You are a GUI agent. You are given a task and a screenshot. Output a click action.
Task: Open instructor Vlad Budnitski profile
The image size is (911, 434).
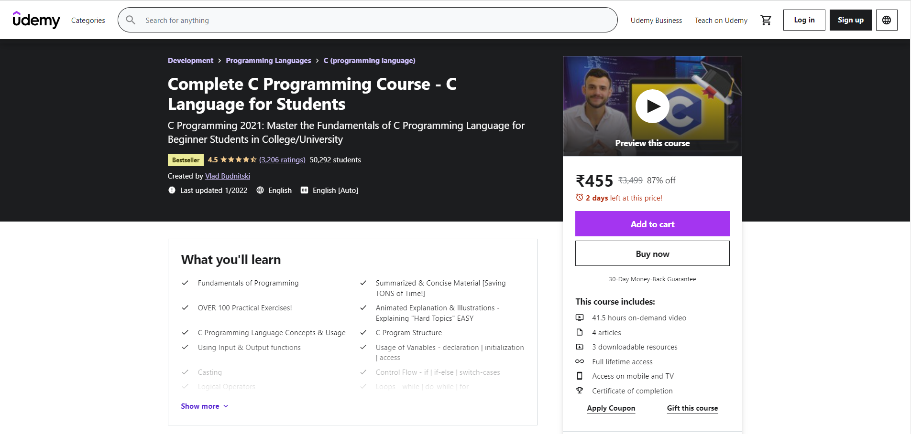pos(228,176)
